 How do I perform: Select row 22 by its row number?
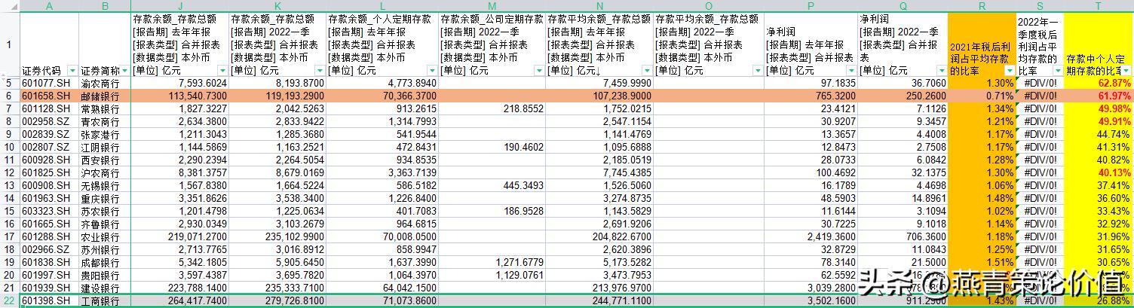(x=10, y=301)
